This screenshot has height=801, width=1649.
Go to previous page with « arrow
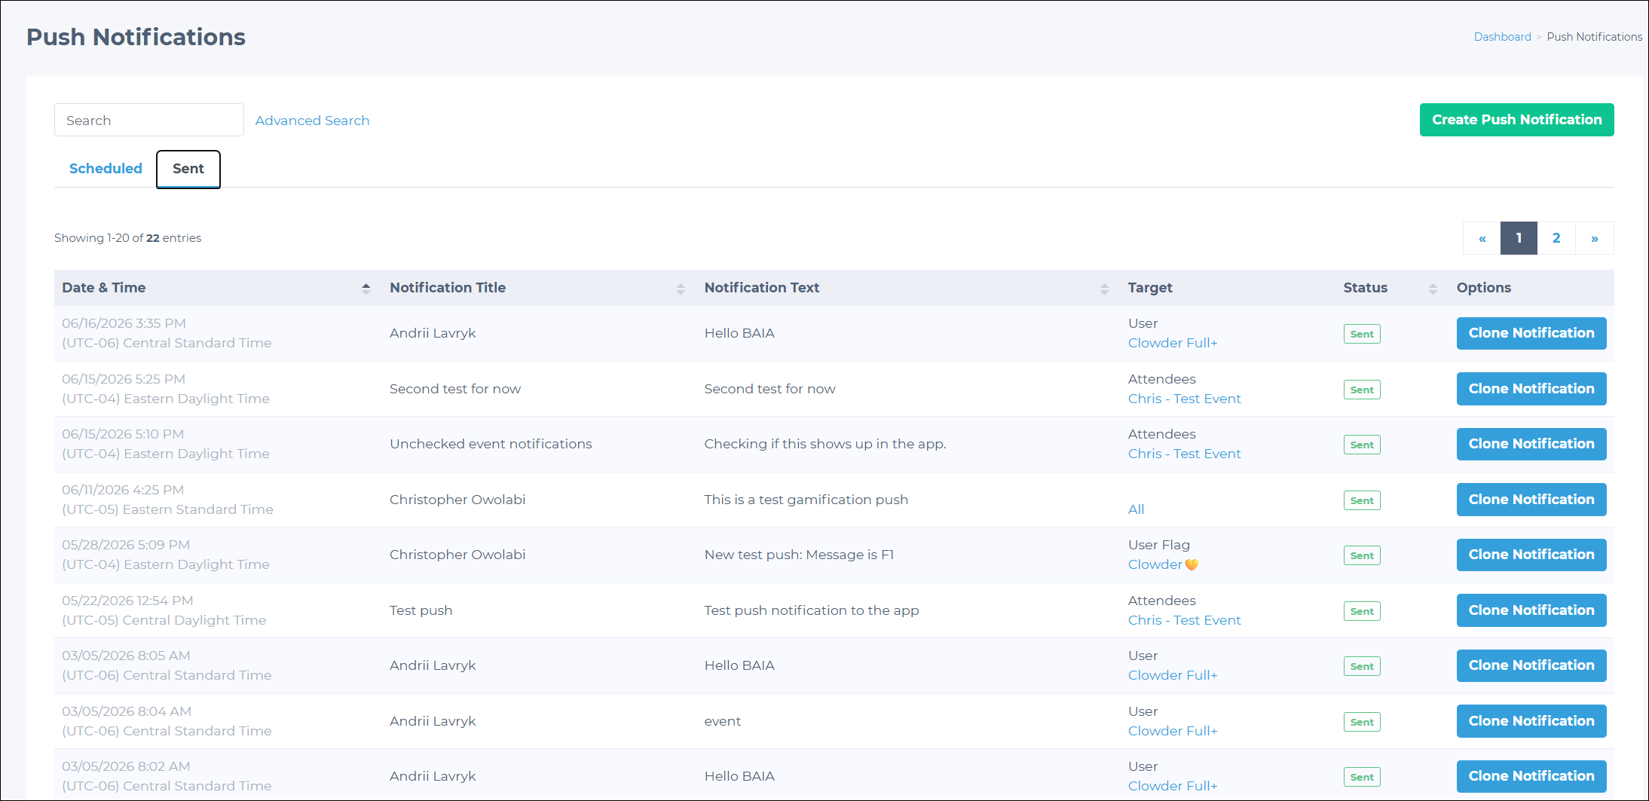1482,238
